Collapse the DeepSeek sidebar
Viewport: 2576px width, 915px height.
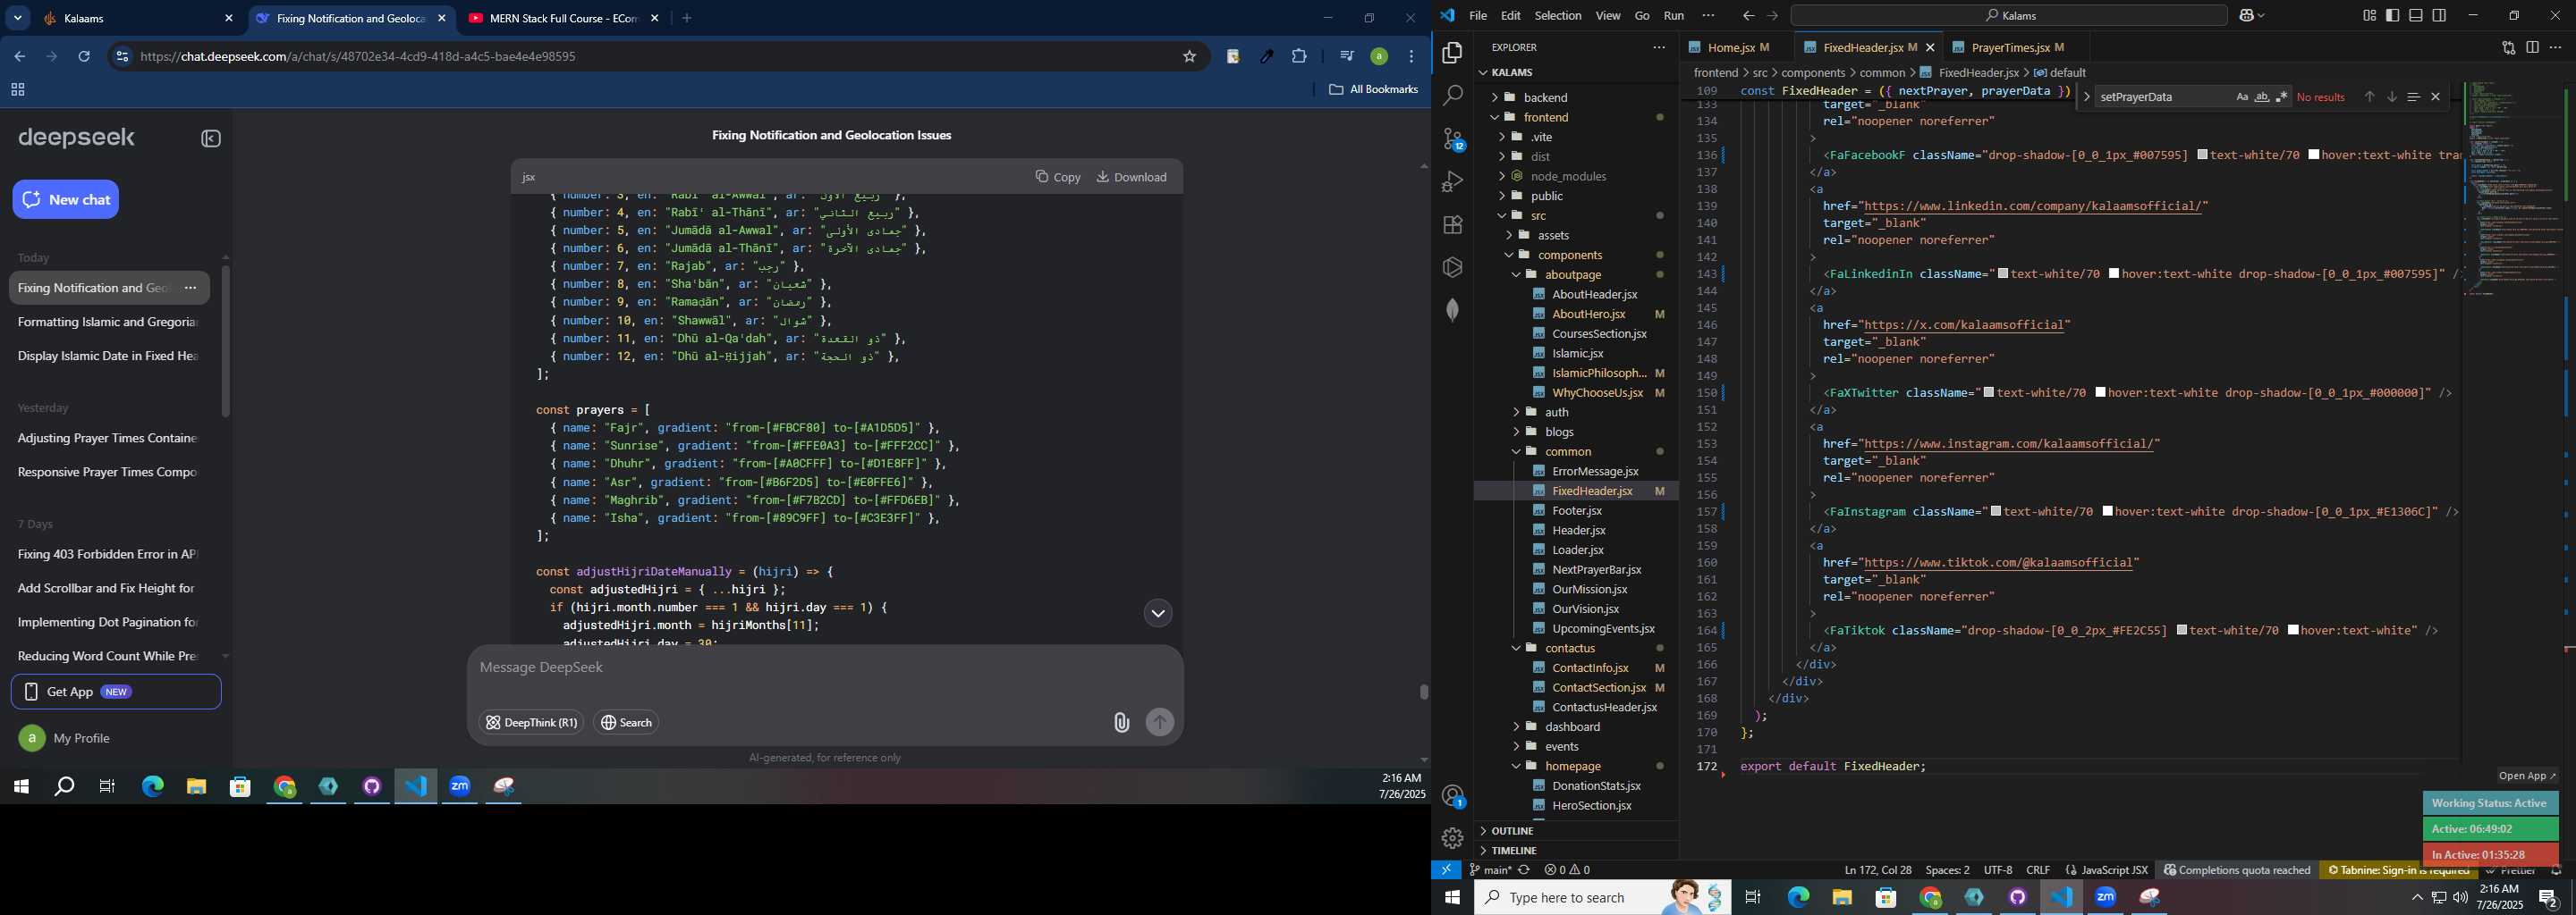tap(211, 139)
